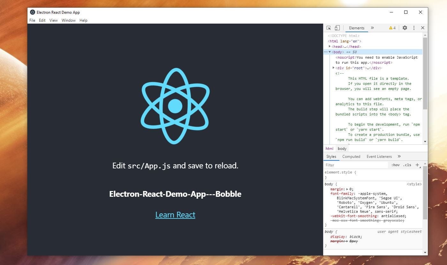The height and width of the screenshot is (265, 447).
Task: Click the Electron app icon in the title bar
Action: [32, 12]
